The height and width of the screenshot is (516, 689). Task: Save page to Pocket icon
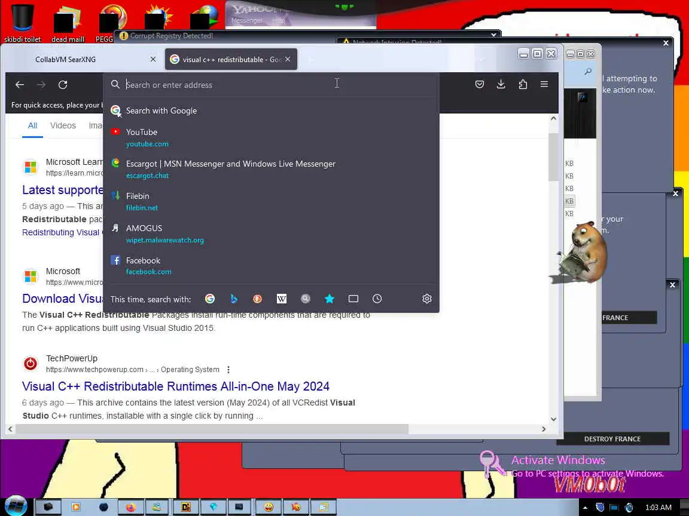point(480,84)
